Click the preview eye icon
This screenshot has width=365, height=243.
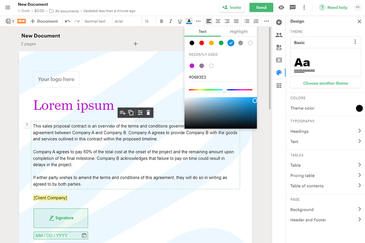[x=281, y=8]
